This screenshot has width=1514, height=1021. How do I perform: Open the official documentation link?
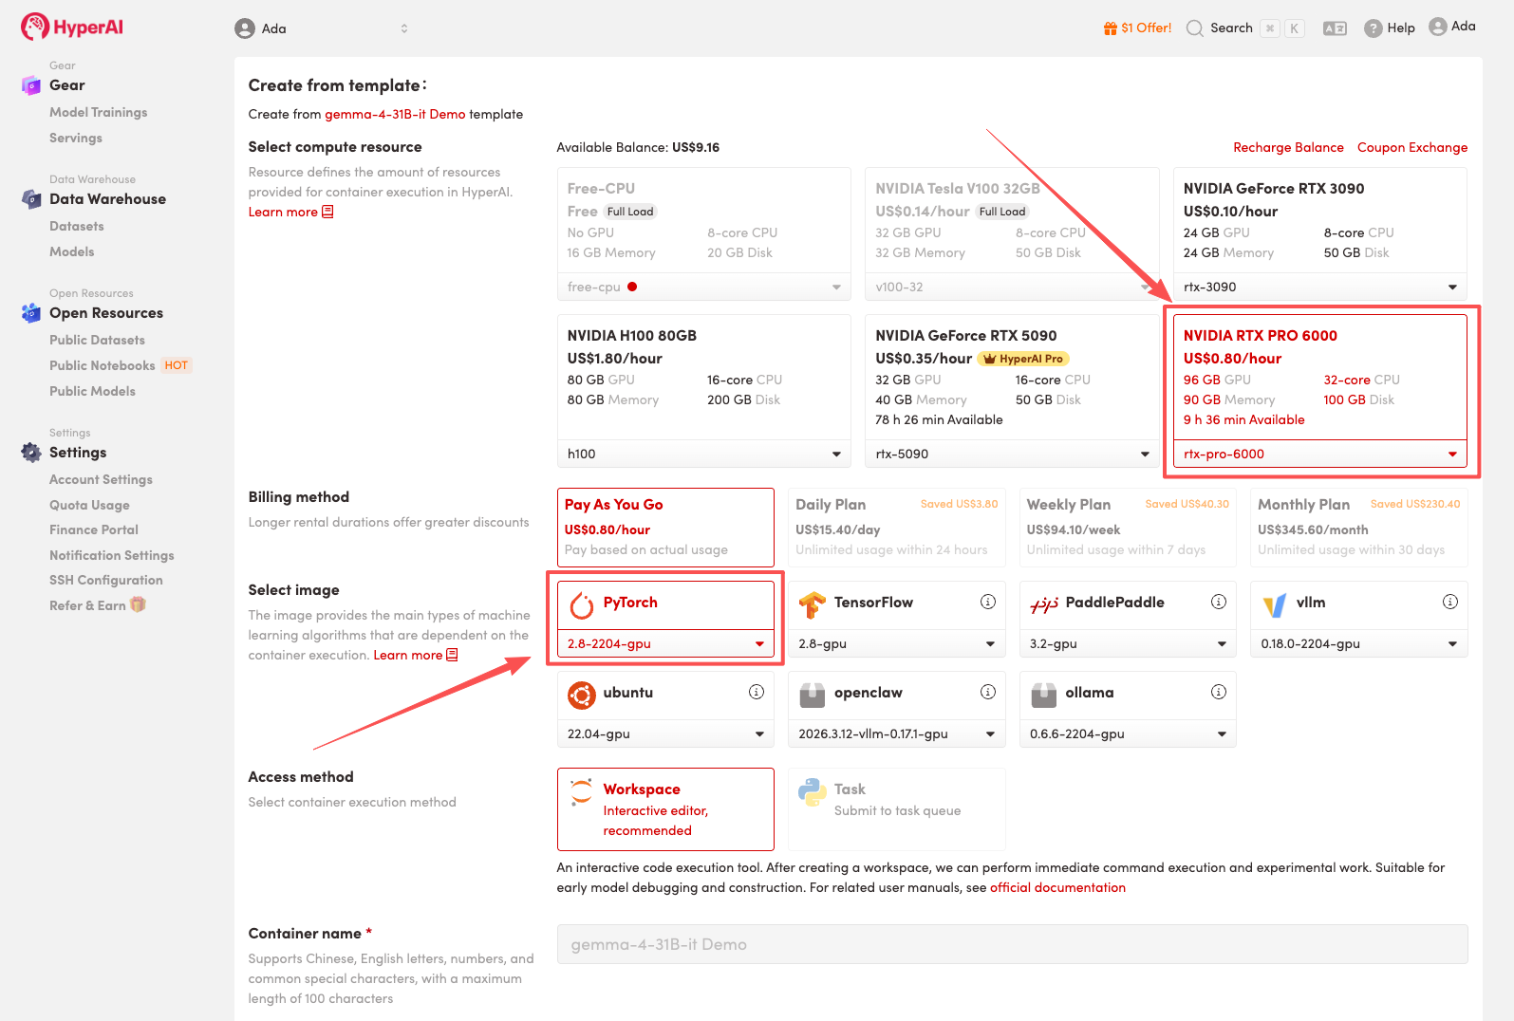1057,887
